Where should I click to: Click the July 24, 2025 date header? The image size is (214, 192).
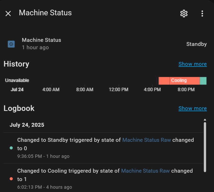click(x=27, y=125)
